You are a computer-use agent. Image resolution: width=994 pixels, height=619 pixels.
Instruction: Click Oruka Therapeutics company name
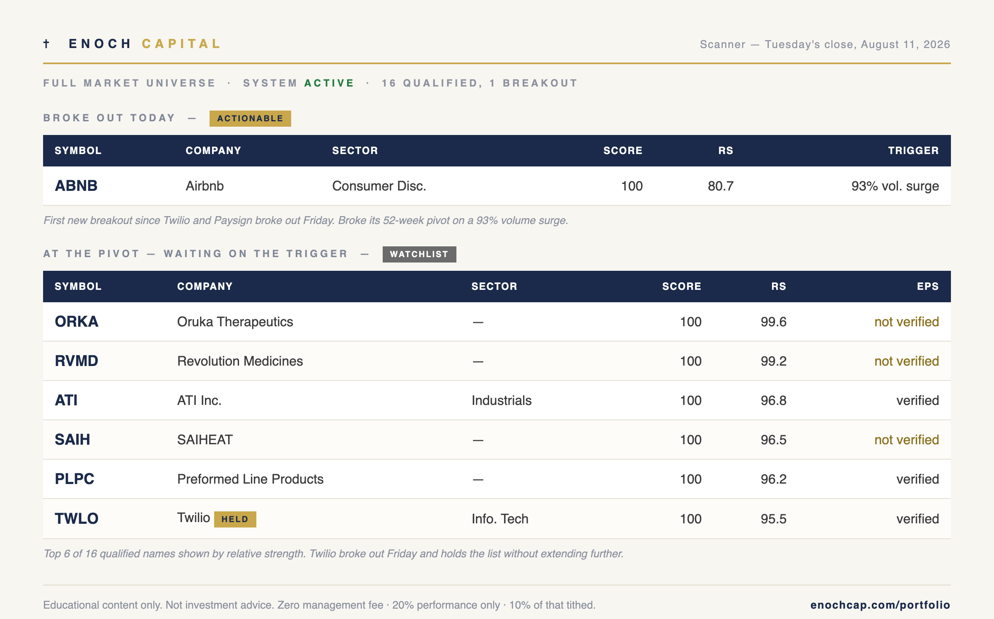click(x=235, y=322)
